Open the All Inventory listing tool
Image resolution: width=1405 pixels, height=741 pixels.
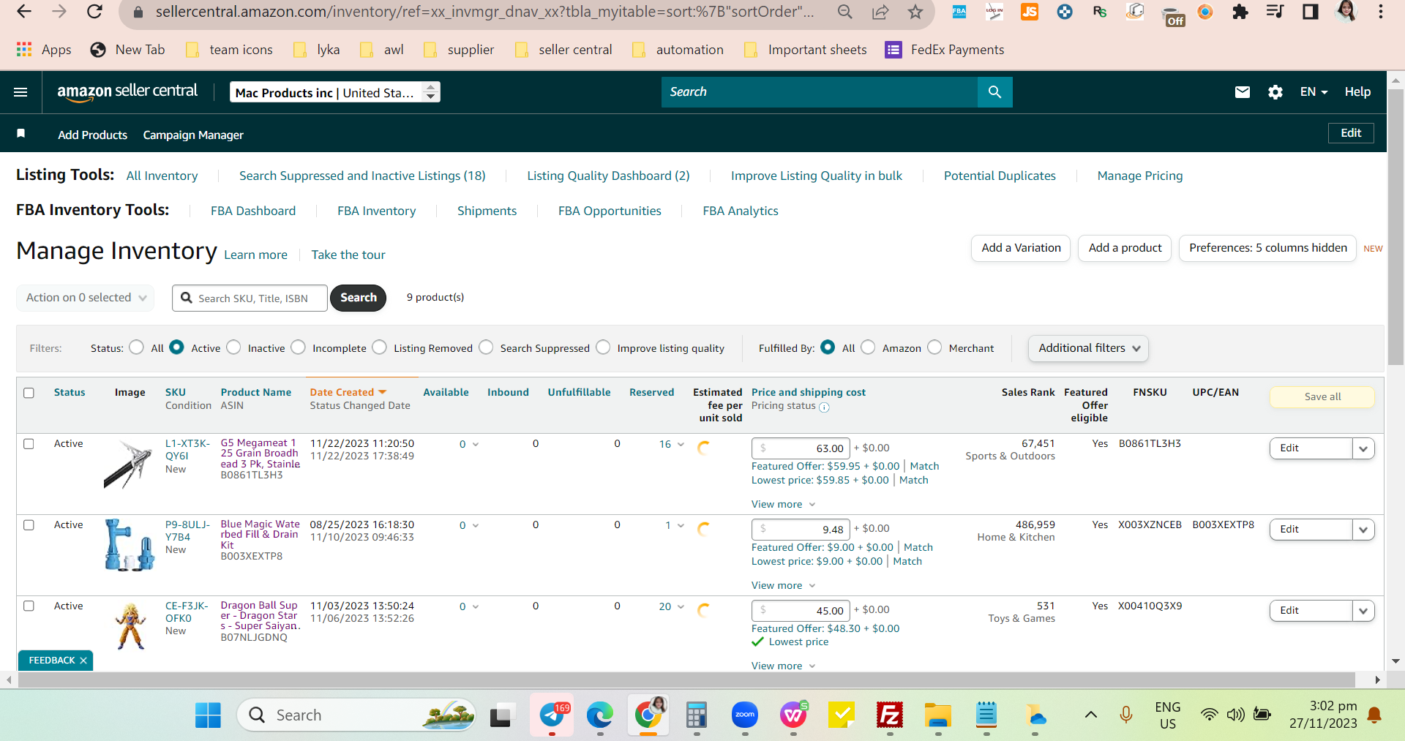tap(162, 176)
